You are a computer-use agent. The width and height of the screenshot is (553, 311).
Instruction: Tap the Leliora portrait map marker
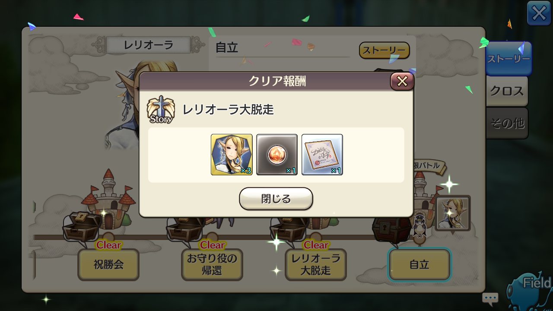coord(452,213)
